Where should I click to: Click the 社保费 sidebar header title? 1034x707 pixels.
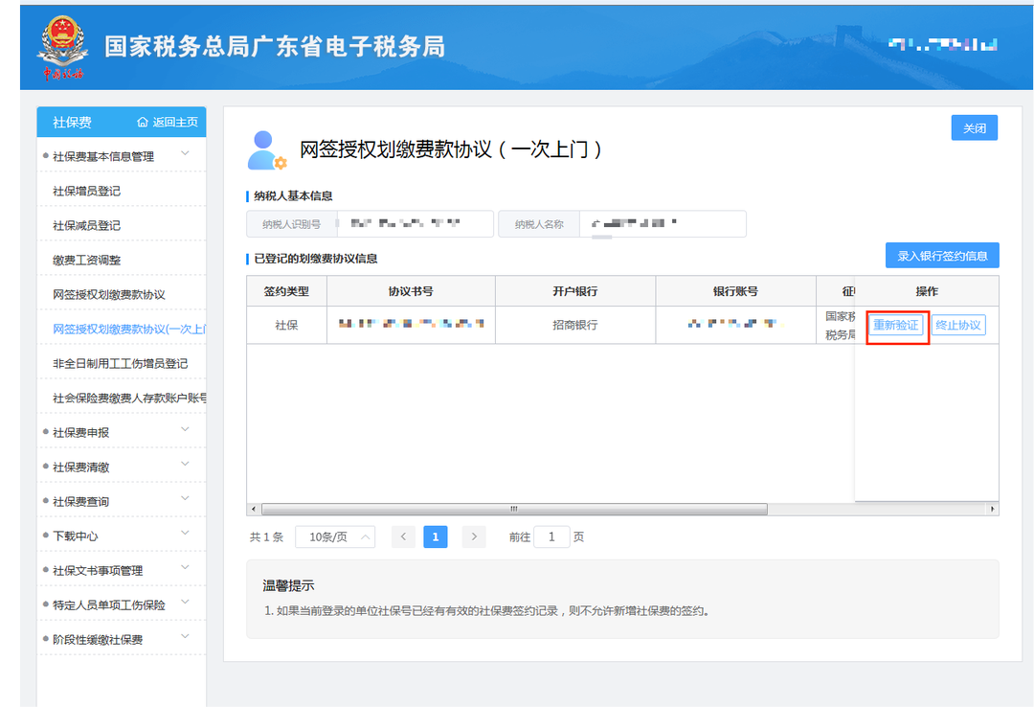(72, 122)
